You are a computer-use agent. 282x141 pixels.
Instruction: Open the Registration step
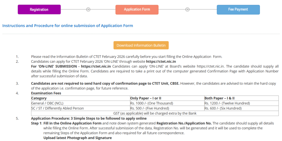pyautogui.click(x=39, y=10)
